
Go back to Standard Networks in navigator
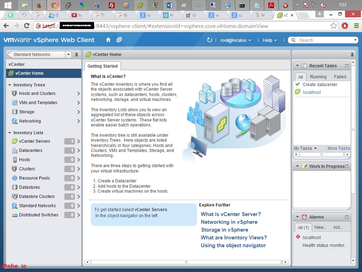[36, 55]
